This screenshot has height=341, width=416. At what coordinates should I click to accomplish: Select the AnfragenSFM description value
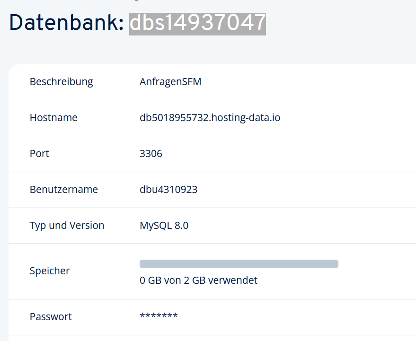(x=170, y=82)
